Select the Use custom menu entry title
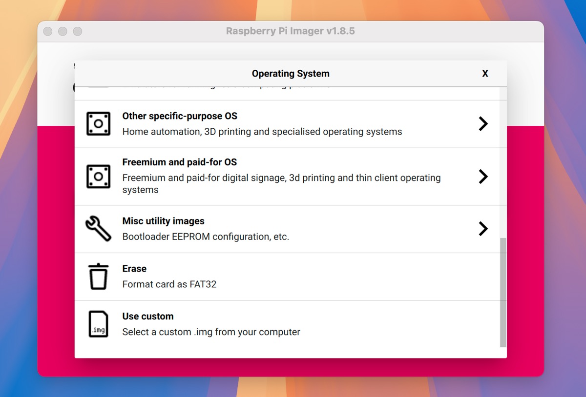586x397 pixels. pyautogui.click(x=148, y=316)
